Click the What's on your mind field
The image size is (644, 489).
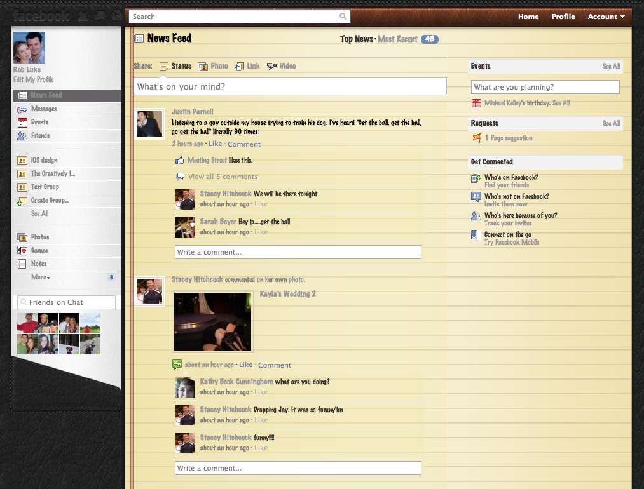pyautogui.click(x=289, y=86)
